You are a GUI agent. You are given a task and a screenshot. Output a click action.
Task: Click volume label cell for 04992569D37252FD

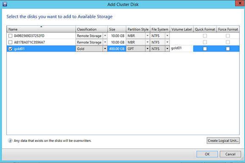click(x=181, y=36)
